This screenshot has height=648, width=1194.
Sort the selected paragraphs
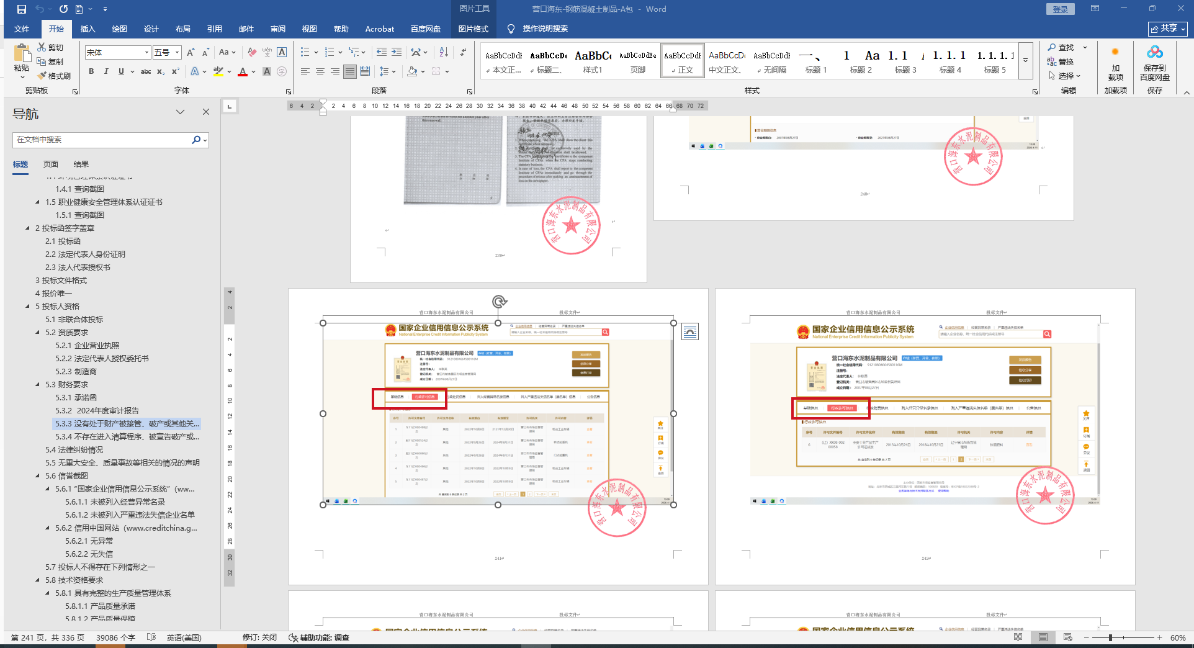point(444,53)
